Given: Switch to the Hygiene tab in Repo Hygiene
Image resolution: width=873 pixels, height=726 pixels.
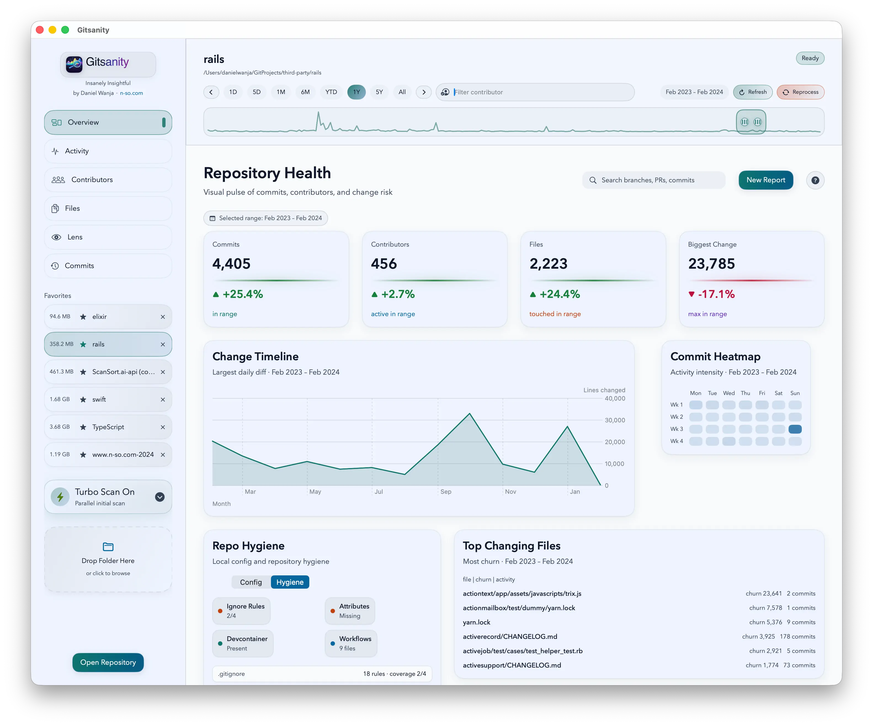Looking at the screenshot, I should 290,583.
